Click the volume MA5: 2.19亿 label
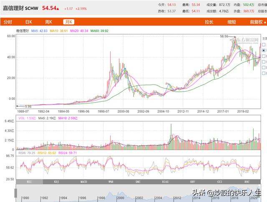The image size is (267, 202). [47, 118]
